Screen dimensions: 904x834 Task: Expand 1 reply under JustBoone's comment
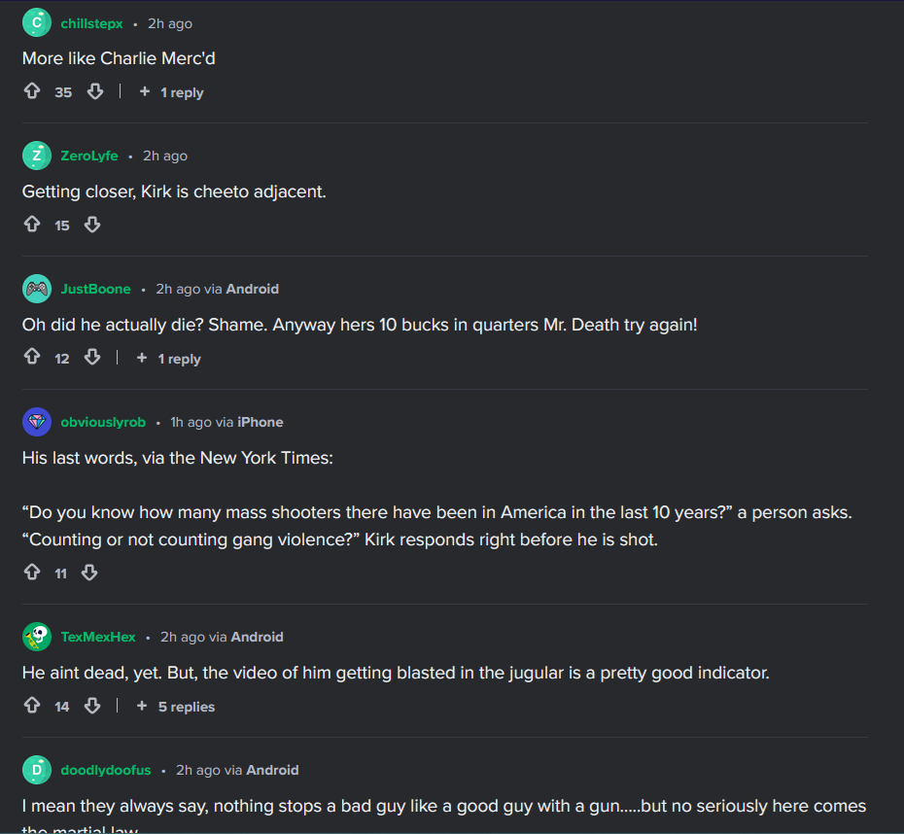click(169, 359)
